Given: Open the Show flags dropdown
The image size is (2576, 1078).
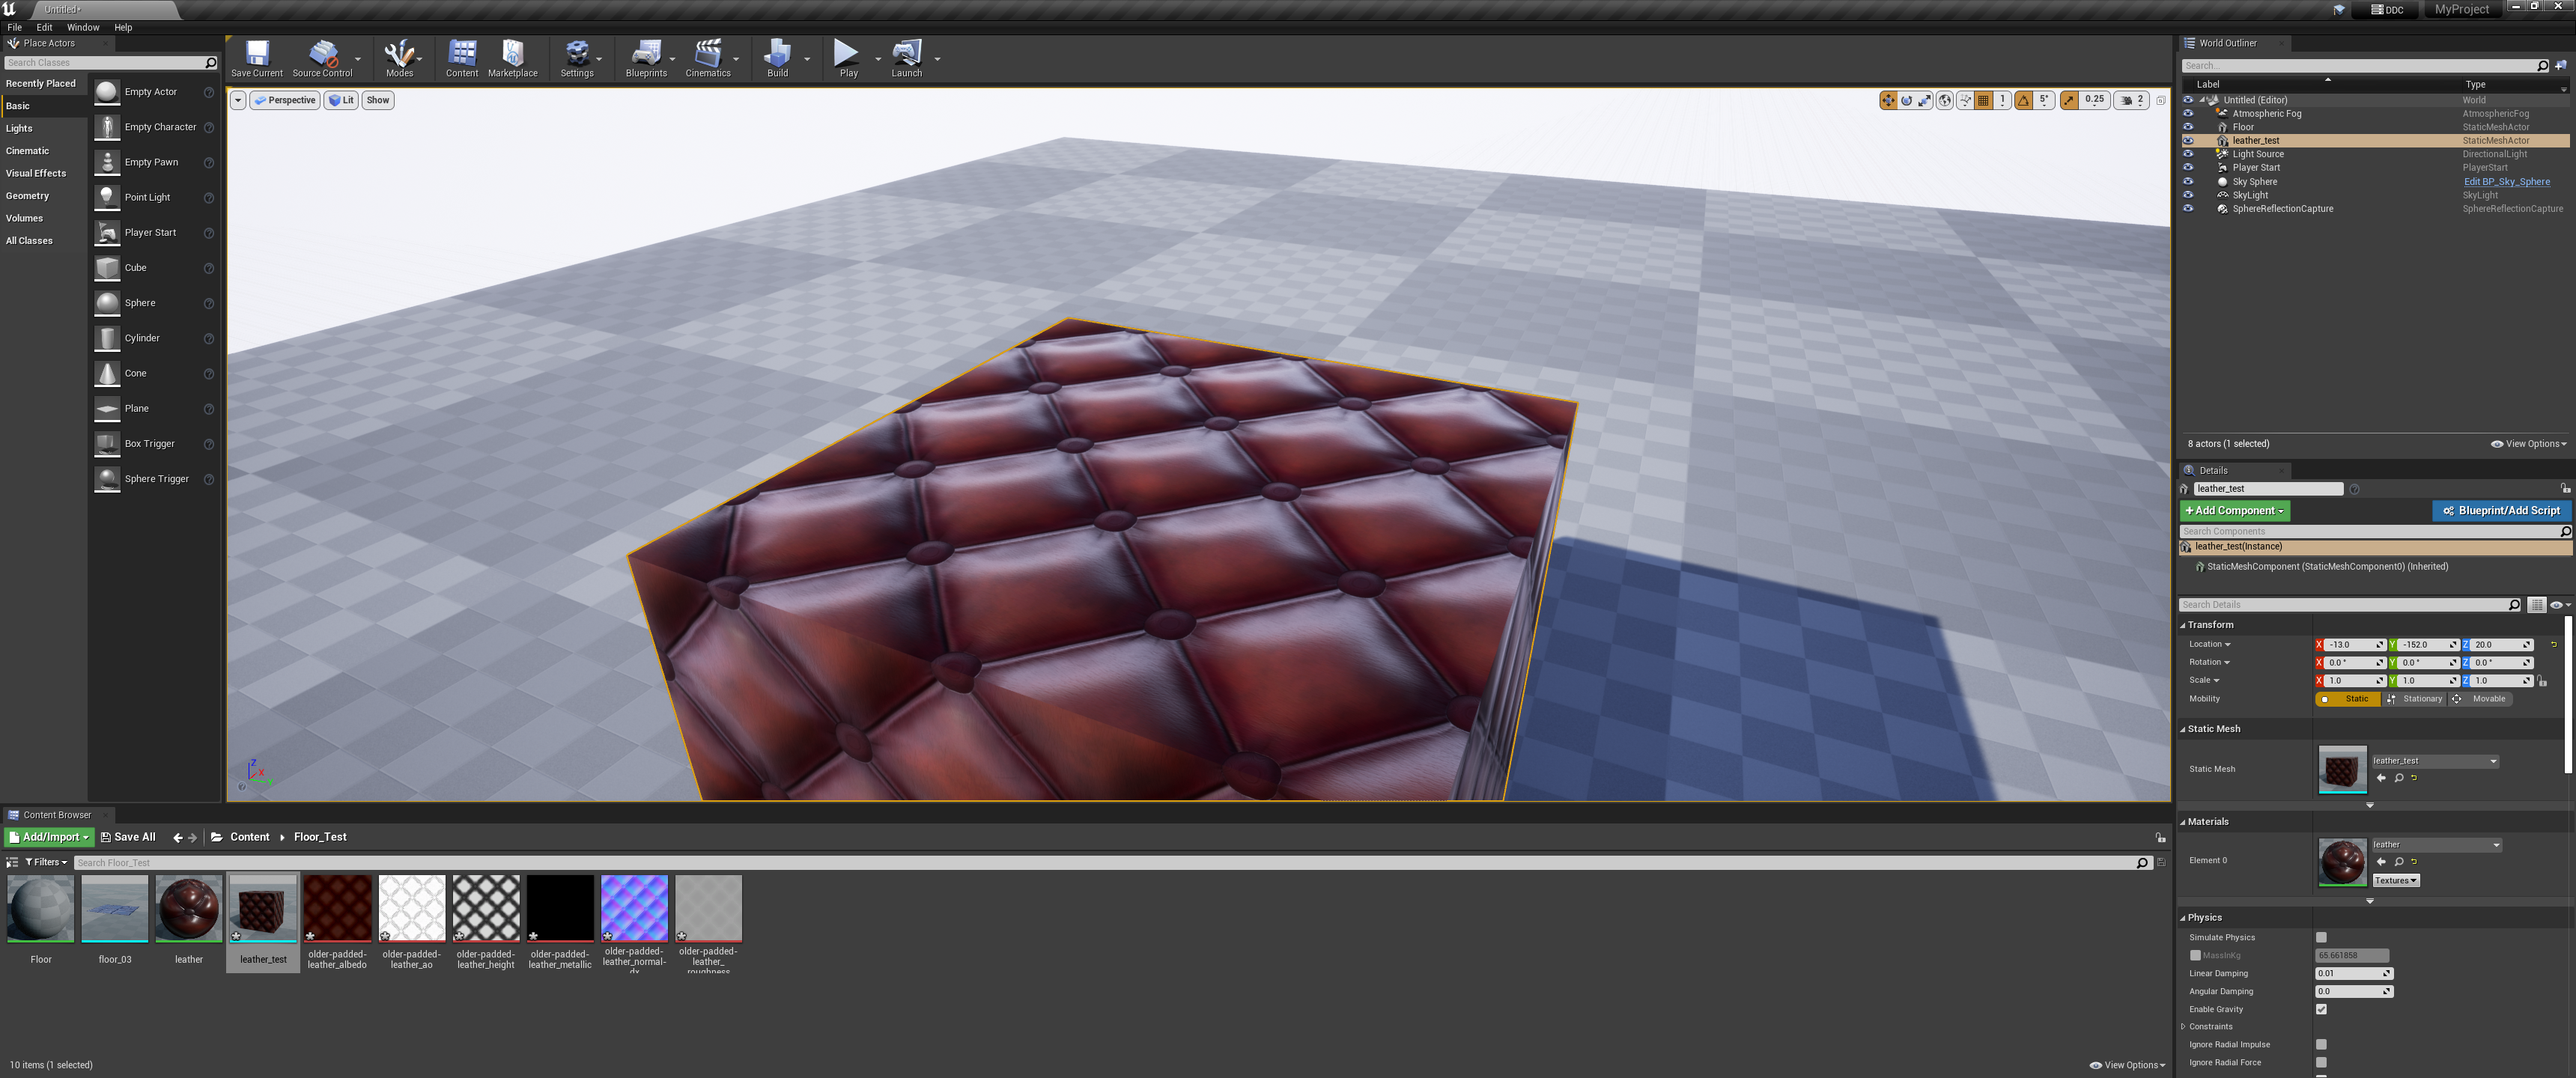Looking at the screenshot, I should pos(377,100).
